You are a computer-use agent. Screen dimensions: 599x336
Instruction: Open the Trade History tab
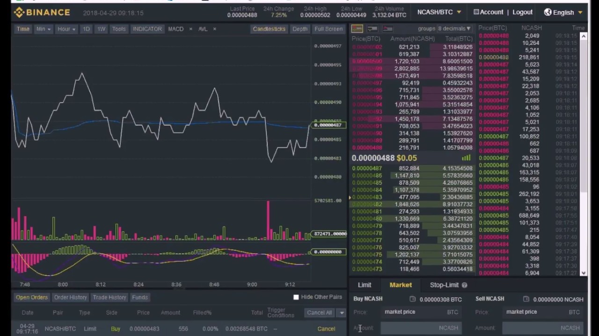(109, 297)
